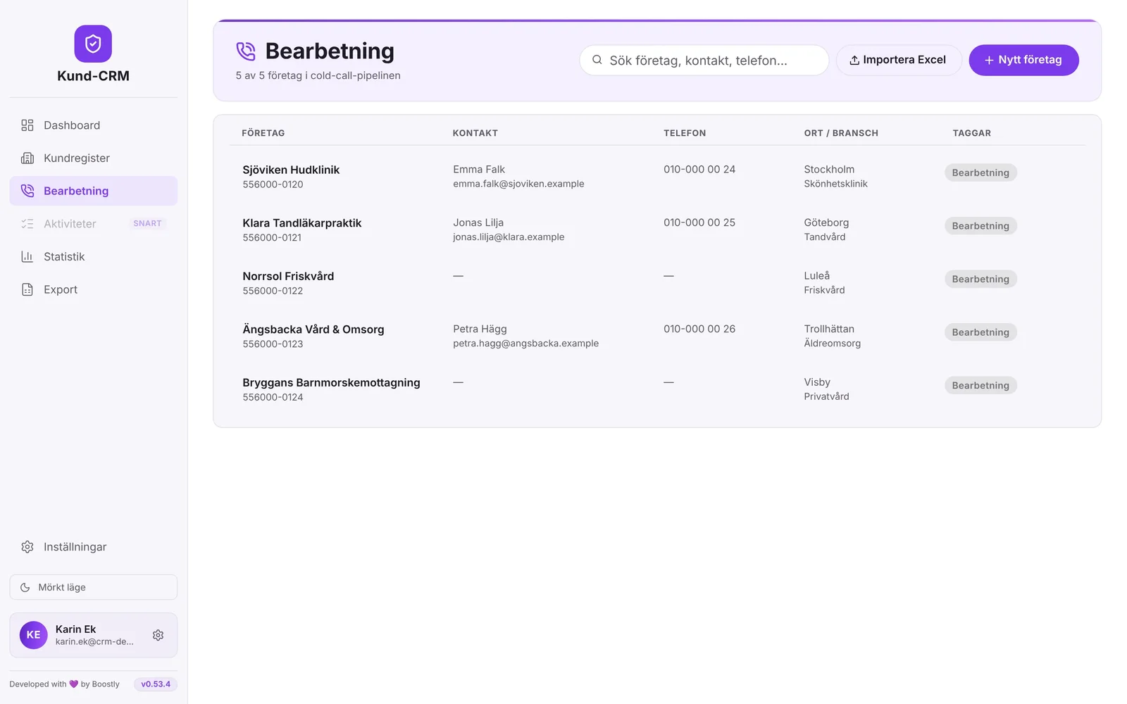This screenshot has width=1127, height=704.
Task: Click the magnifier icon in search box
Action: (597, 60)
